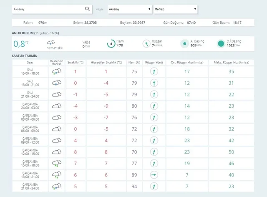Click the Rüzgar wind direction icon
The height and width of the screenshot is (197, 267).
(146, 44)
